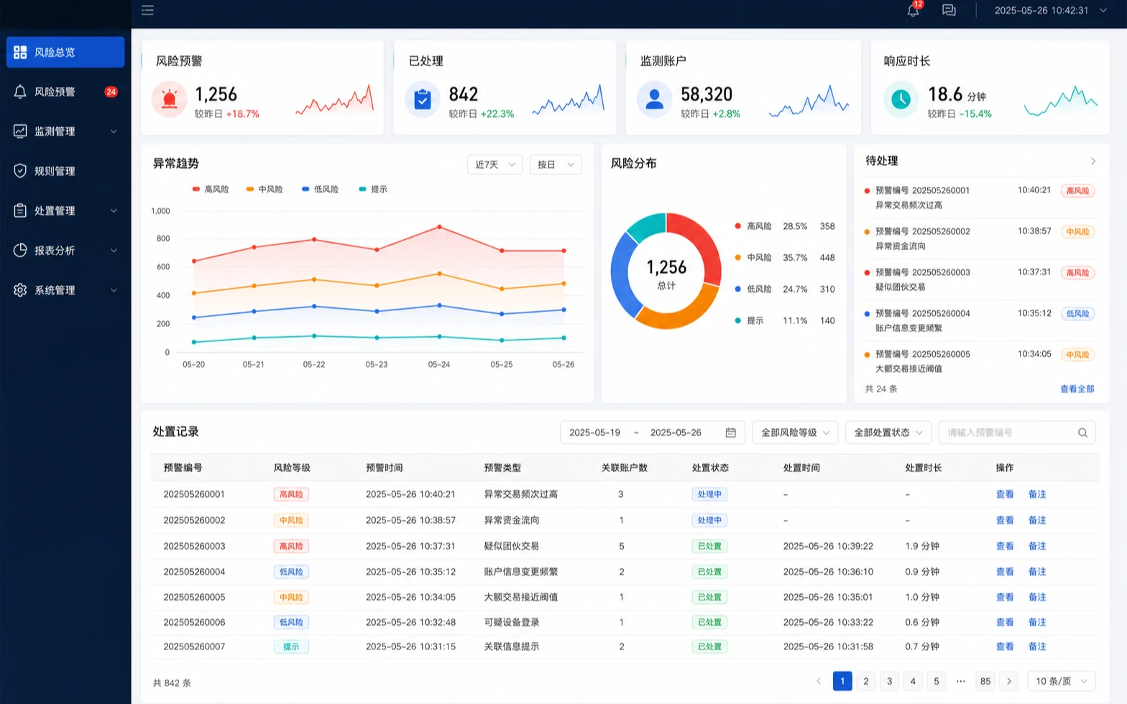Open pending alert 202505260004 账户信息变更频繁
The image size is (1127, 704).
coord(980,320)
